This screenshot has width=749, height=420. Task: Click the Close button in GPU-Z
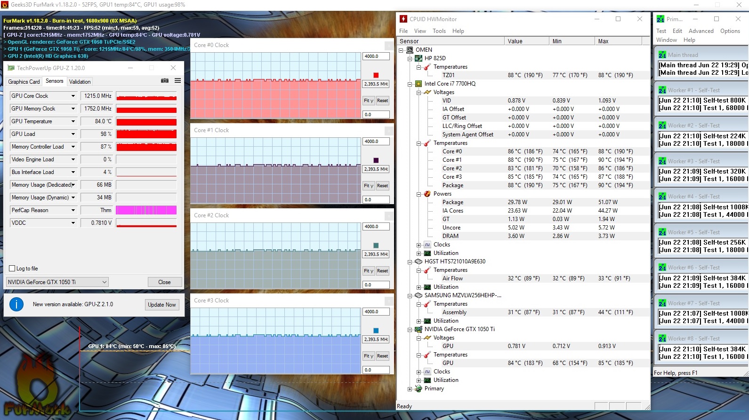[x=164, y=282]
